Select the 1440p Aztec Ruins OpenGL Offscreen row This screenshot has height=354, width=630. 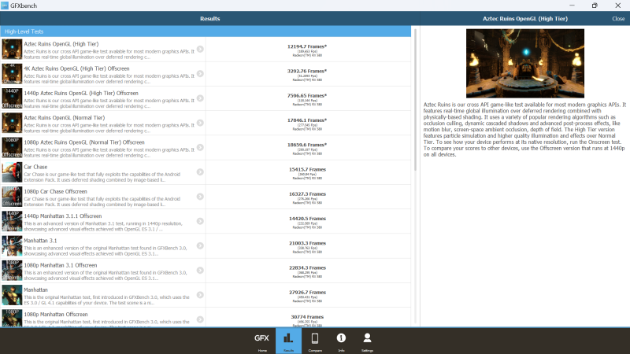click(x=206, y=98)
